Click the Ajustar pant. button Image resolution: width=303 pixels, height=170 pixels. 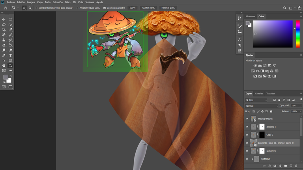tap(148, 8)
